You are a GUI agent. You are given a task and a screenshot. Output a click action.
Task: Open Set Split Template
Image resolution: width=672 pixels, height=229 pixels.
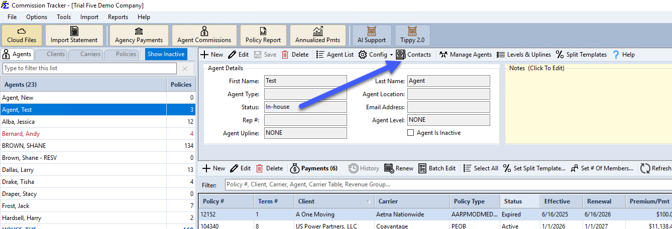534,168
